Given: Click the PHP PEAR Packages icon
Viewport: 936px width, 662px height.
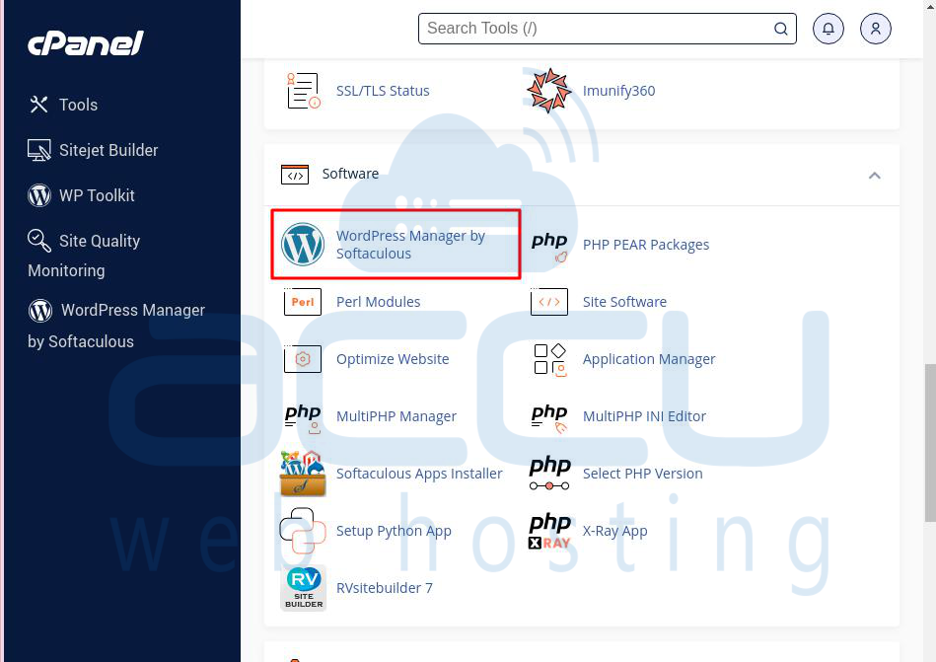Looking at the screenshot, I should [549, 247].
